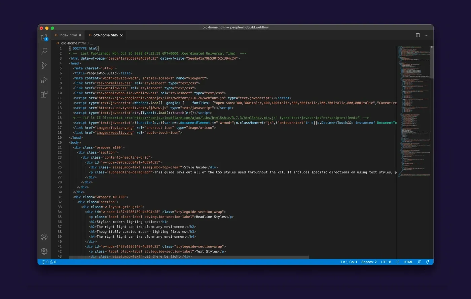Image resolution: width=471 pixels, height=299 pixels.
Task: Click line number 20 in the gutter
Action: coord(60,143)
